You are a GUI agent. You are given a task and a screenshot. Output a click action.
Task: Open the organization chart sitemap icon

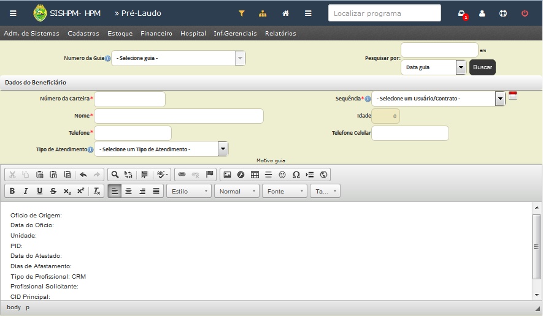[x=263, y=13]
